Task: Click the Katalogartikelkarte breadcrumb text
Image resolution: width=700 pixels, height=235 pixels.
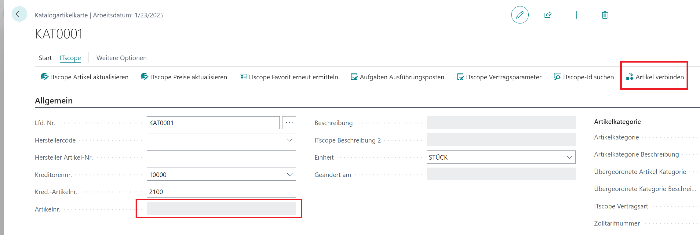Action: (x=61, y=15)
